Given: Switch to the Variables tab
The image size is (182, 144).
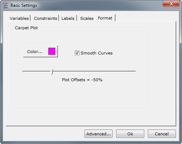Looking at the screenshot, I should (x=19, y=18).
